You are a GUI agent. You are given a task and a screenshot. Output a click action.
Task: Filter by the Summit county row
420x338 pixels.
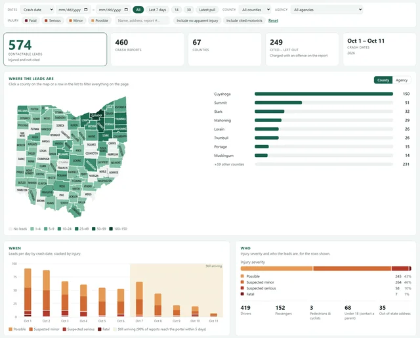point(312,103)
